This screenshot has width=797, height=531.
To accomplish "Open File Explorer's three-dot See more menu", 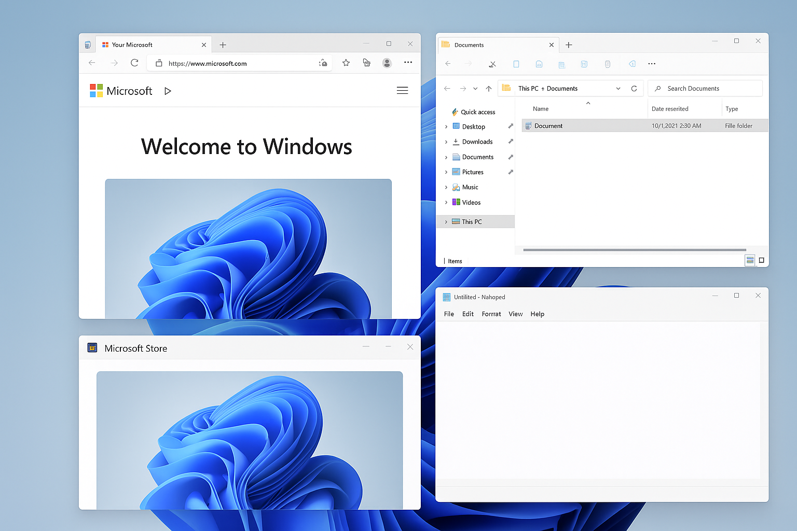I will (x=652, y=64).
